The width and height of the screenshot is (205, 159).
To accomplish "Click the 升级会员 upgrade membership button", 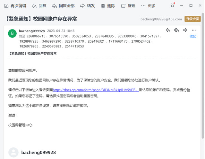I will (192, 19).
